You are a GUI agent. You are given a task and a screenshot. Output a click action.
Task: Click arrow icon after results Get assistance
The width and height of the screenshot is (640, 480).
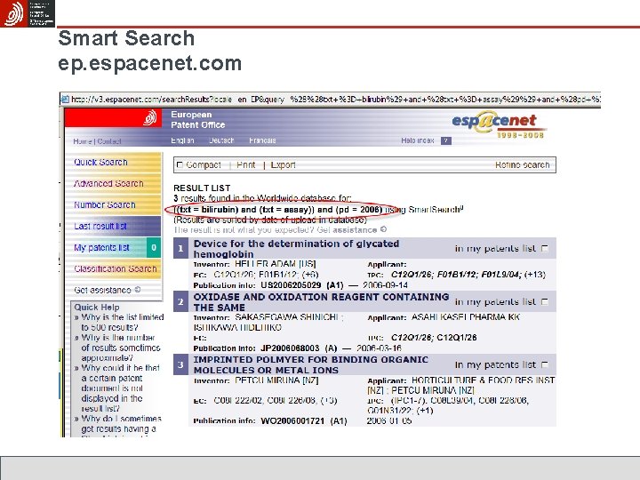[x=383, y=229]
